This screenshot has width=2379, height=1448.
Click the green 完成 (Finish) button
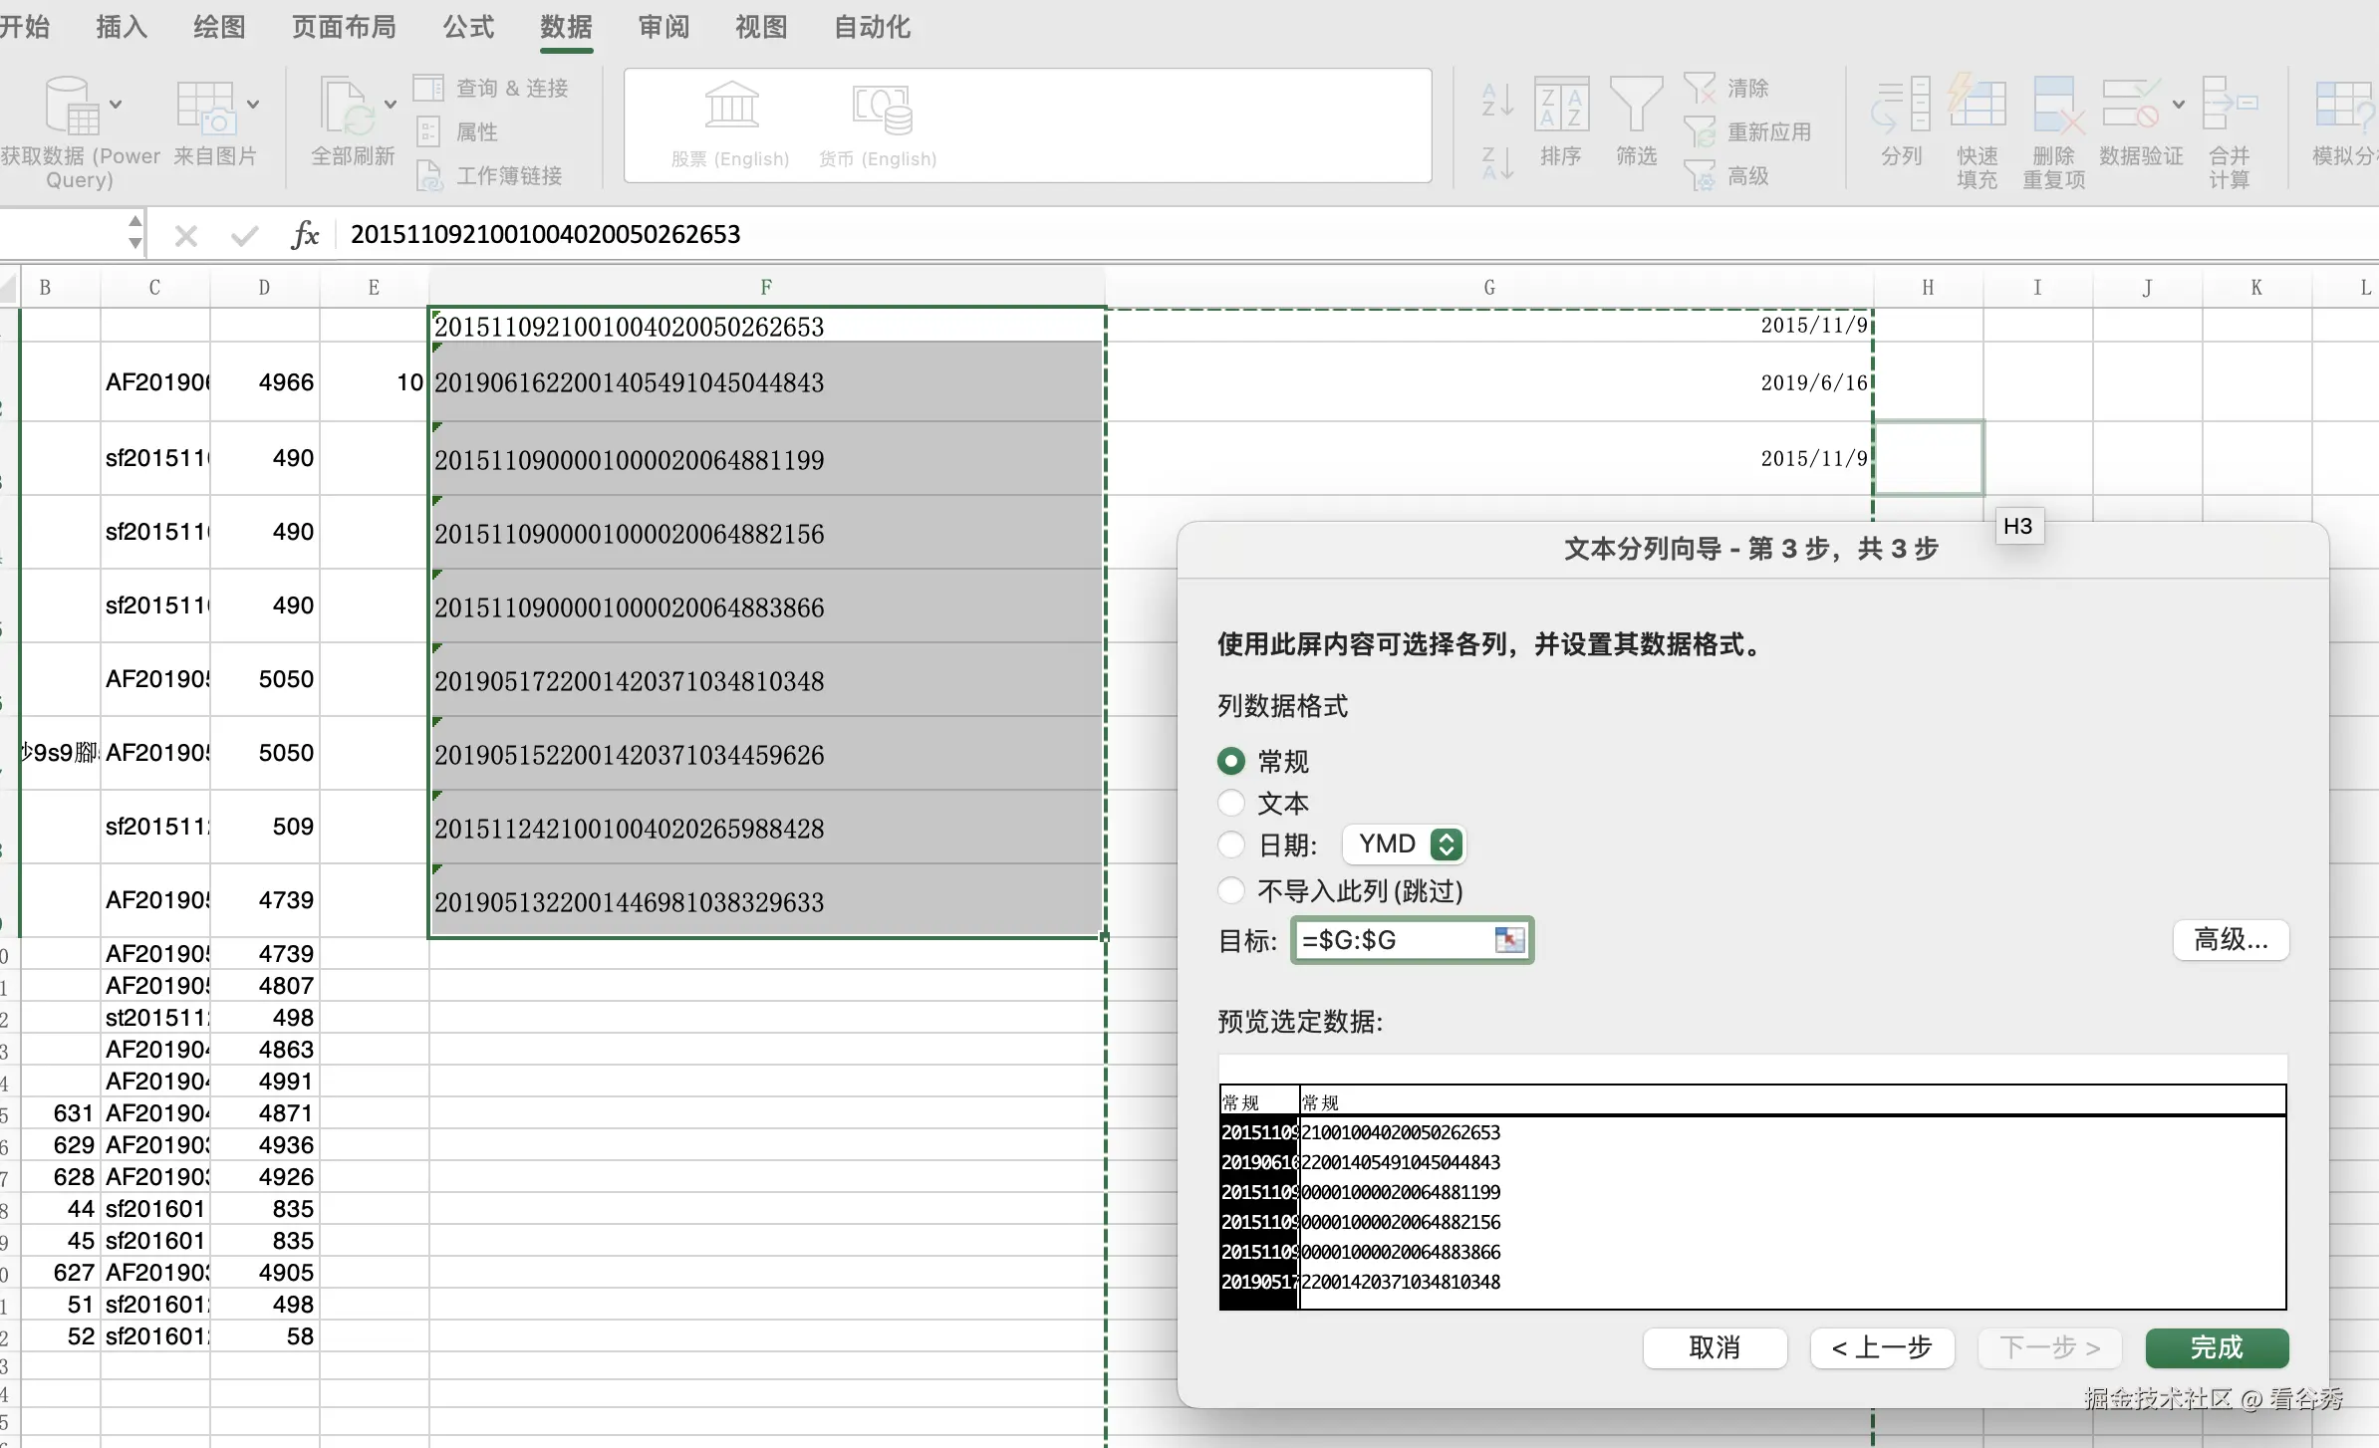point(2216,1347)
